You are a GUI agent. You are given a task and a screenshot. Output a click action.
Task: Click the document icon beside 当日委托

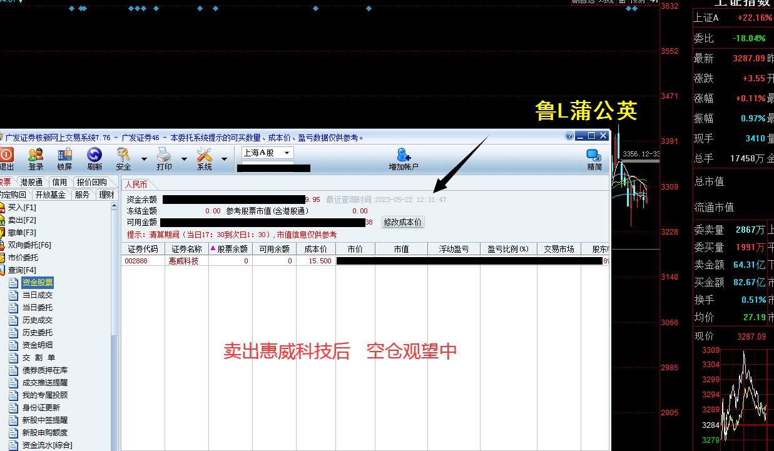click(x=14, y=308)
